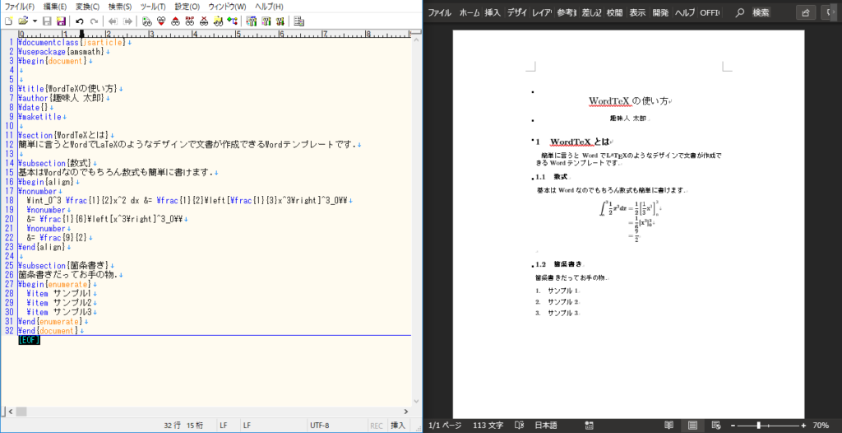Image resolution: width=842 pixels, height=433 pixels.
Task: Open the UTF-8 encoding selector
Action: pyautogui.click(x=319, y=425)
